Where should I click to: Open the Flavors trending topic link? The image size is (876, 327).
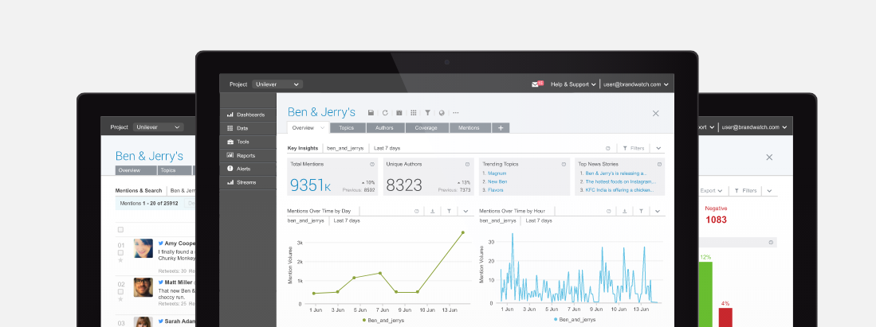coord(496,190)
